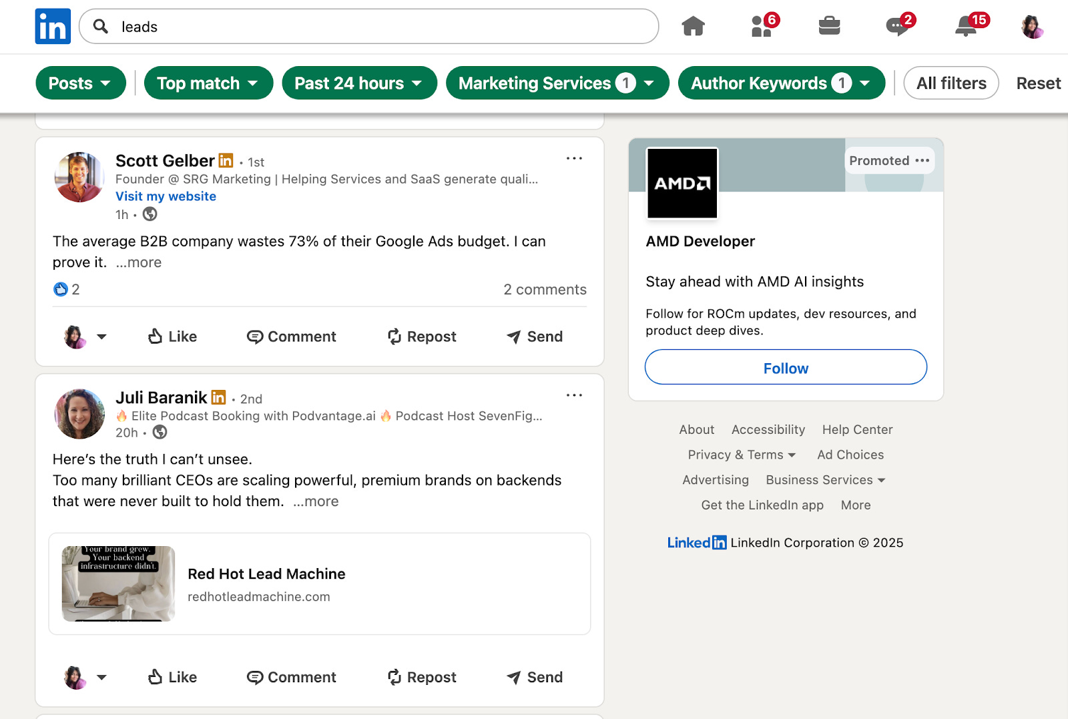Comment on Scott Gelber's post

[x=291, y=336]
